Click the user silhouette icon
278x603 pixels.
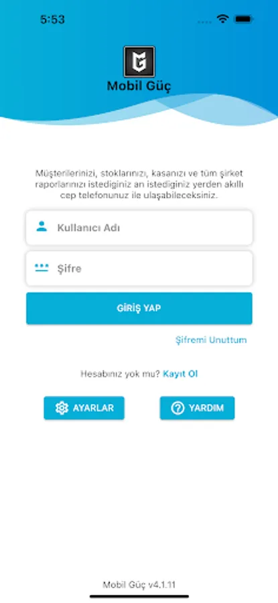(42, 226)
